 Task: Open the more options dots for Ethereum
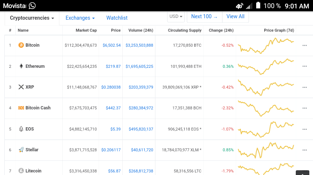[305, 66]
